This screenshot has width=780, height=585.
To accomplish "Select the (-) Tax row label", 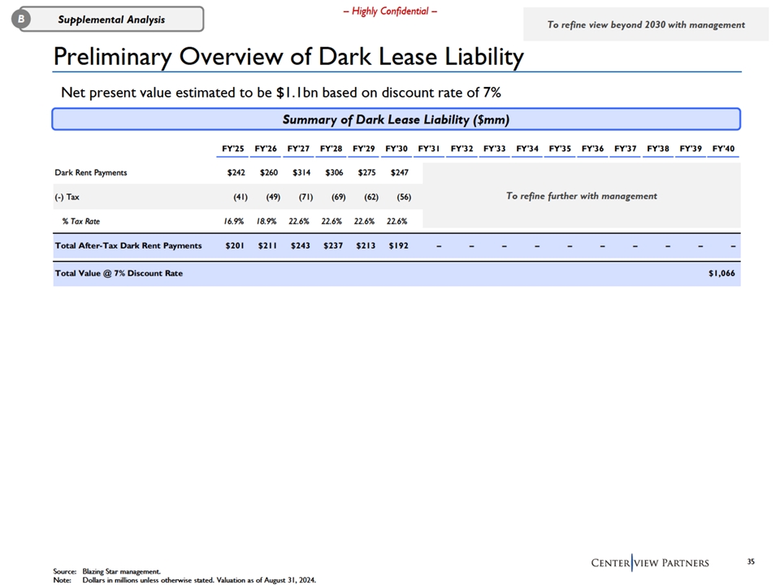I will click(x=67, y=197).
